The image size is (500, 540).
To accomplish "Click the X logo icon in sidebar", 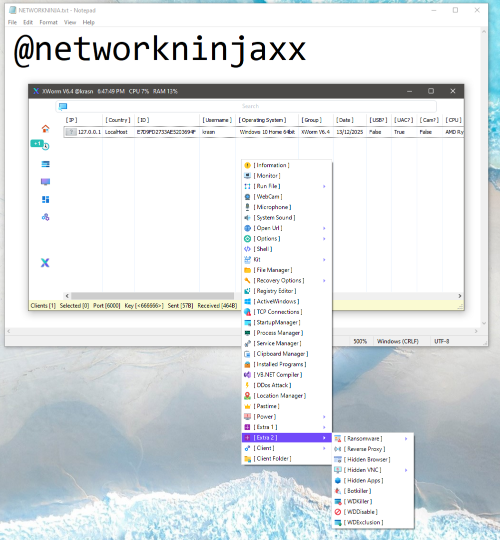I will click(45, 263).
